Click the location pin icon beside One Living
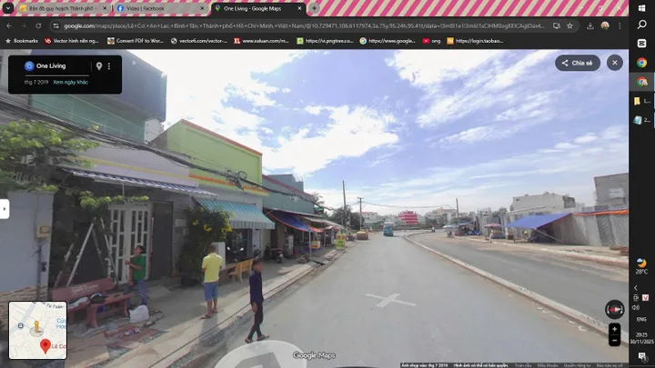The height and width of the screenshot is (368, 655). [x=99, y=66]
